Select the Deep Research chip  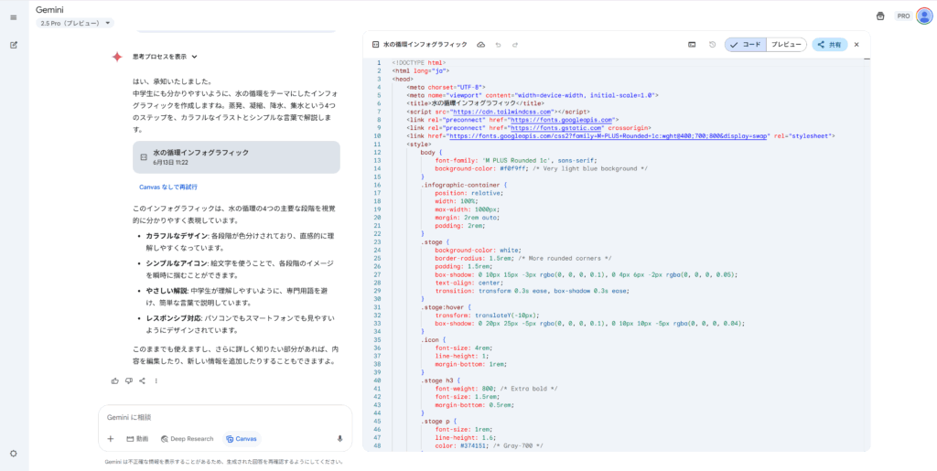tap(187, 439)
